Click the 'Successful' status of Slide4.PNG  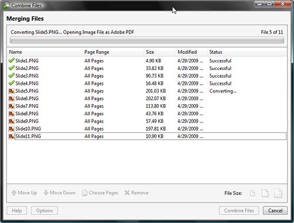[x=220, y=84]
